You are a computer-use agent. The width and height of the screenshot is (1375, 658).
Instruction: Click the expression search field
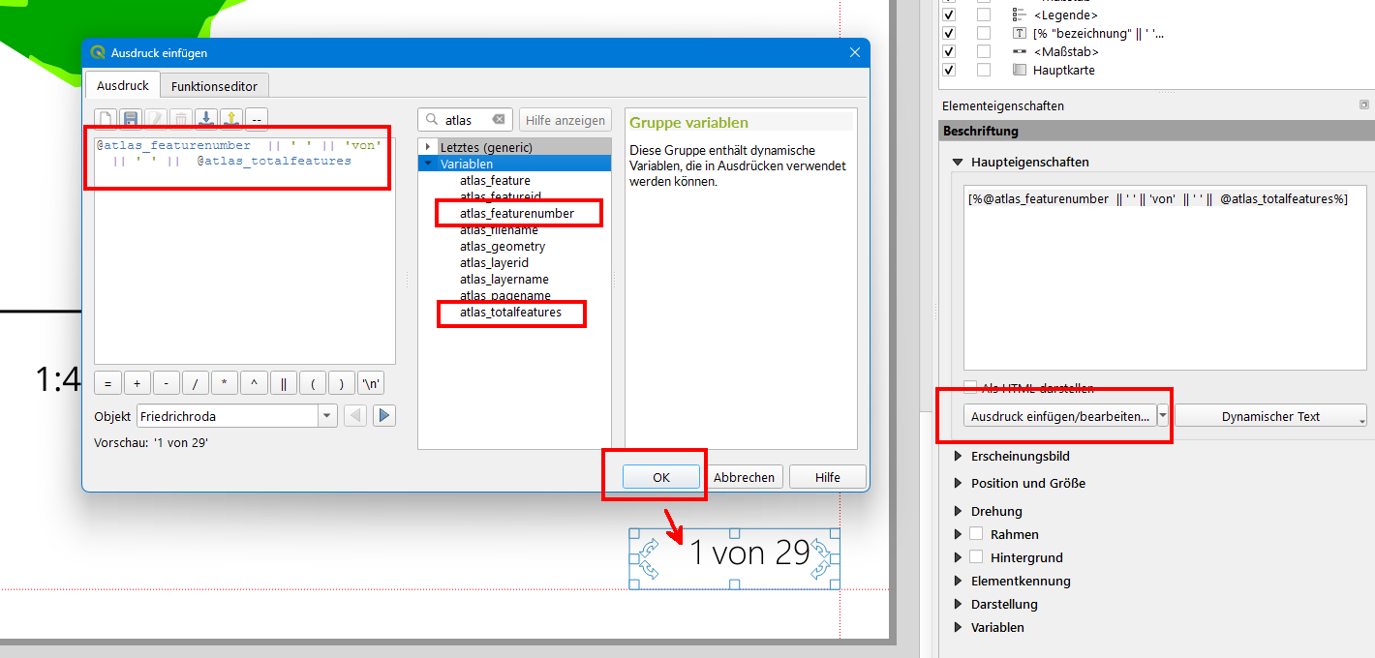(465, 120)
